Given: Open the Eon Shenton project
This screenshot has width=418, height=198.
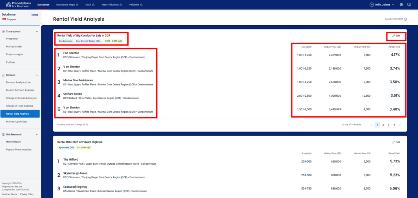Looking at the screenshot, I should coord(71,53).
